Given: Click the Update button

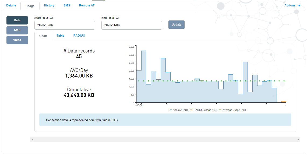Looking at the screenshot, I should coord(177,25).
